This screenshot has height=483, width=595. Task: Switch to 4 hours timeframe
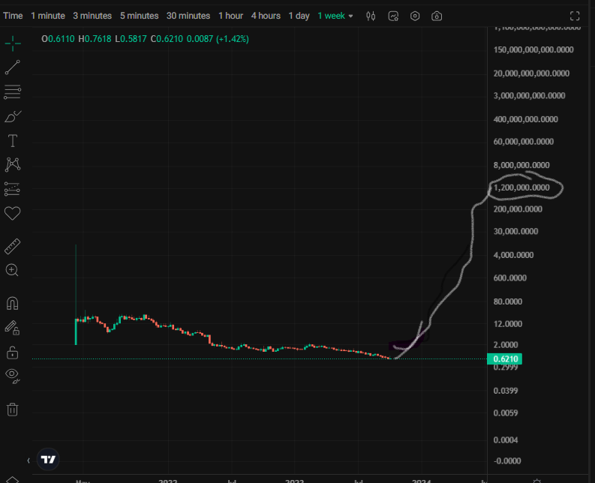click(x=266, y=16)
